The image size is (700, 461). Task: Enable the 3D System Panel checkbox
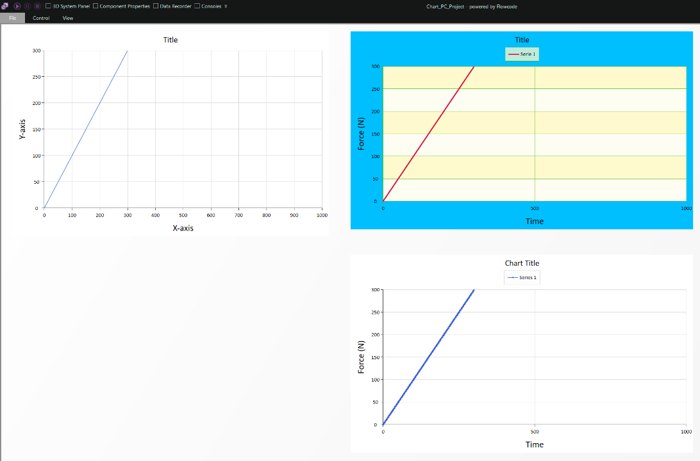(x=48, y=6)
